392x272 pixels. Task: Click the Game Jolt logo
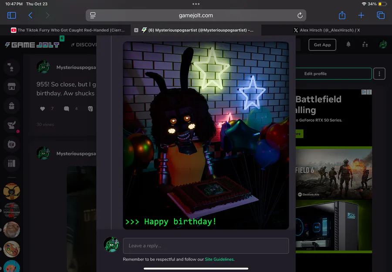32,45
